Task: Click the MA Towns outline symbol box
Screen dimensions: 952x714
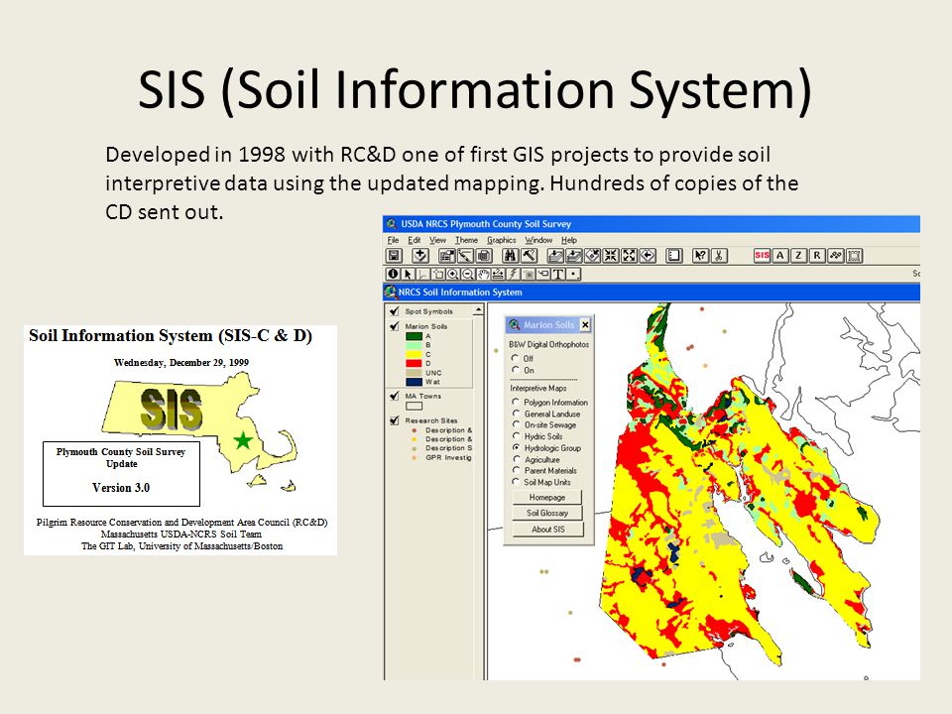Action: [x=415, y=407]
